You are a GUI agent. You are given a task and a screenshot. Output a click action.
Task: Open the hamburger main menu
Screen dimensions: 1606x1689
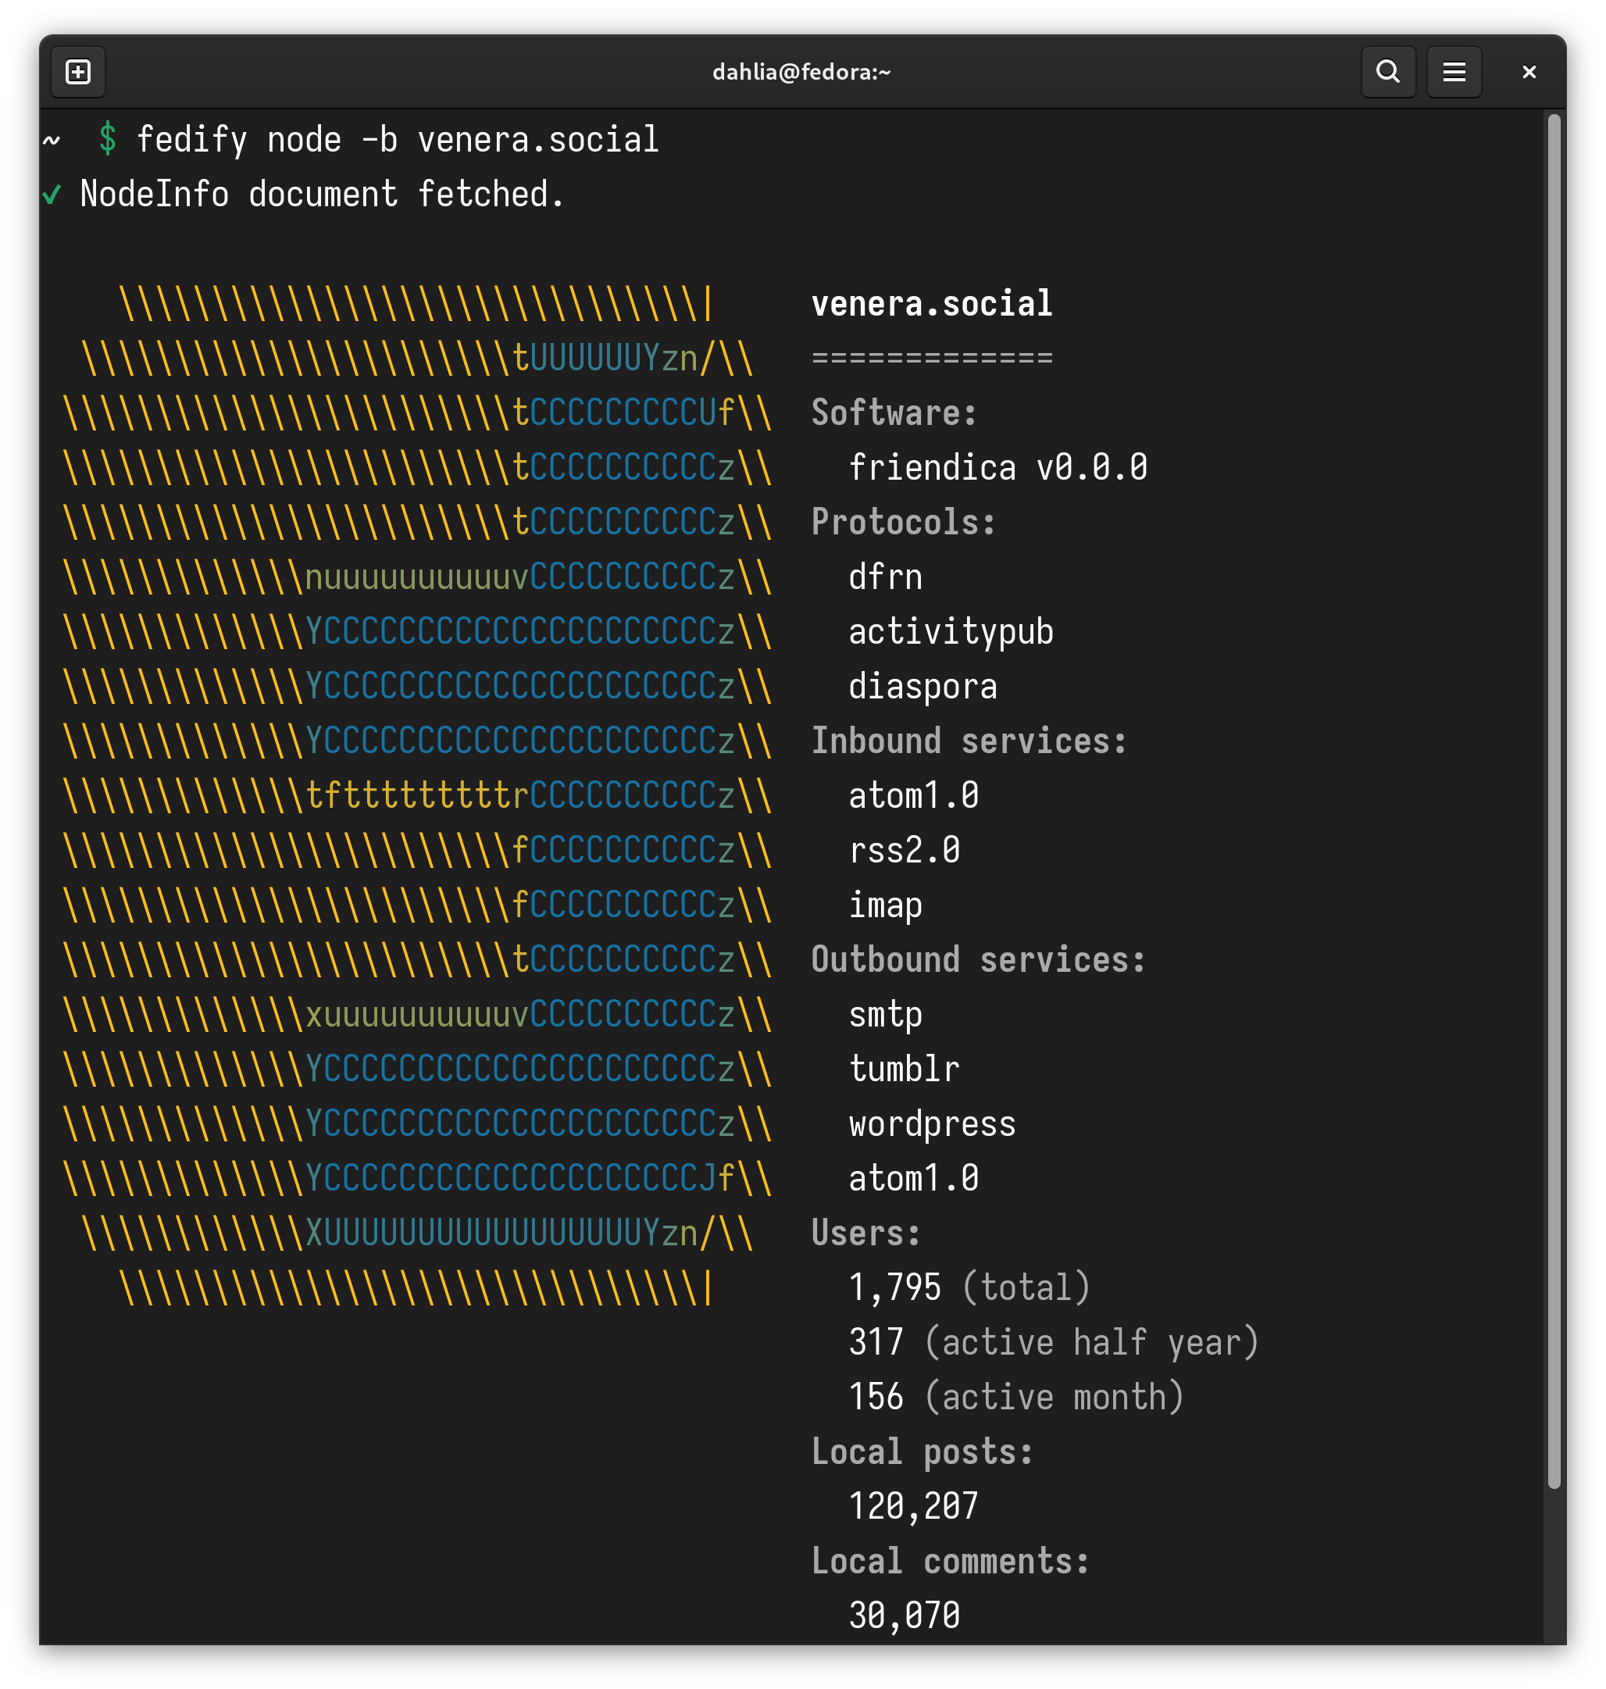[x=1454, y=72]
